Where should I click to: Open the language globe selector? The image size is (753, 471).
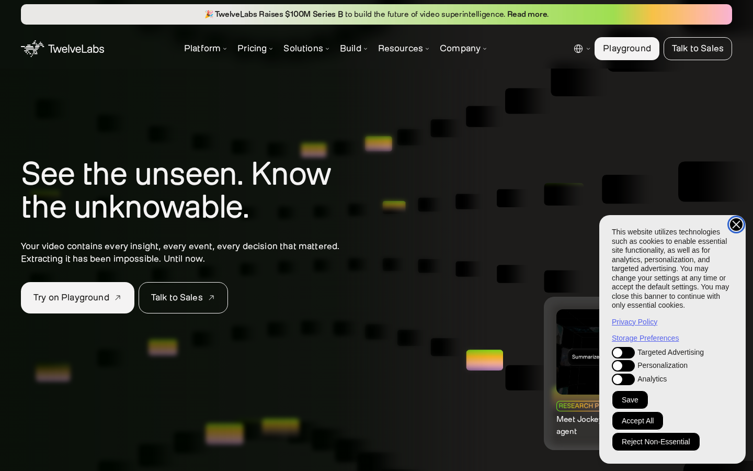(x=578, y=49)
